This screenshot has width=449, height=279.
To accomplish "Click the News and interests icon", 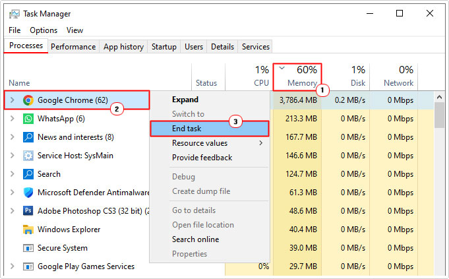I will 28,137.
